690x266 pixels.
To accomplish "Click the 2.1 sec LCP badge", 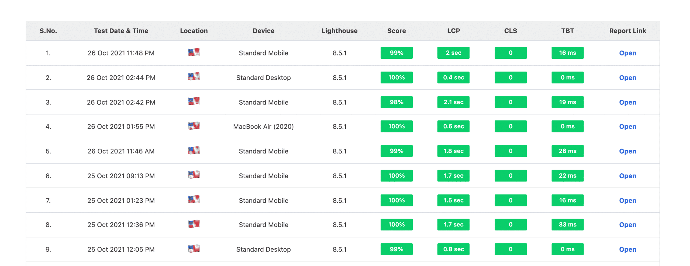I will pos(453,102).
